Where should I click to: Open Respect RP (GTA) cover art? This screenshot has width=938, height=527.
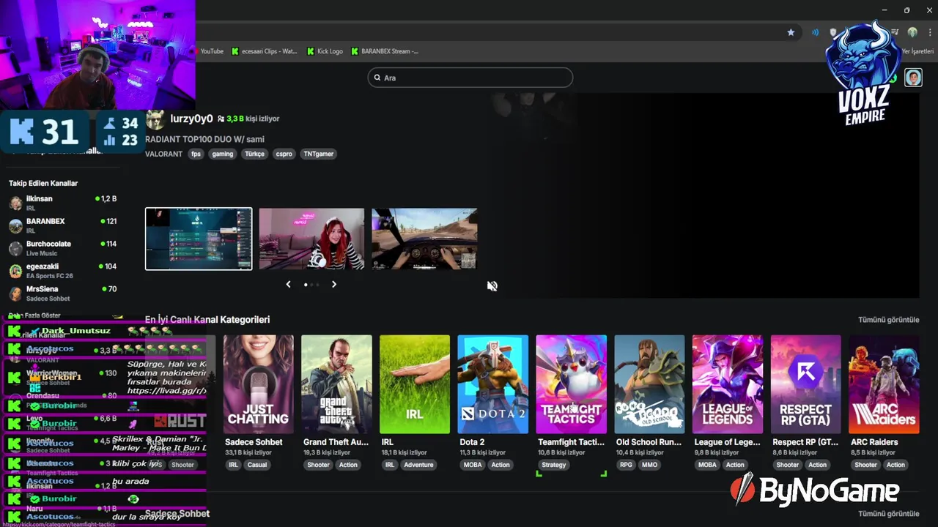(x=805, y=384)
